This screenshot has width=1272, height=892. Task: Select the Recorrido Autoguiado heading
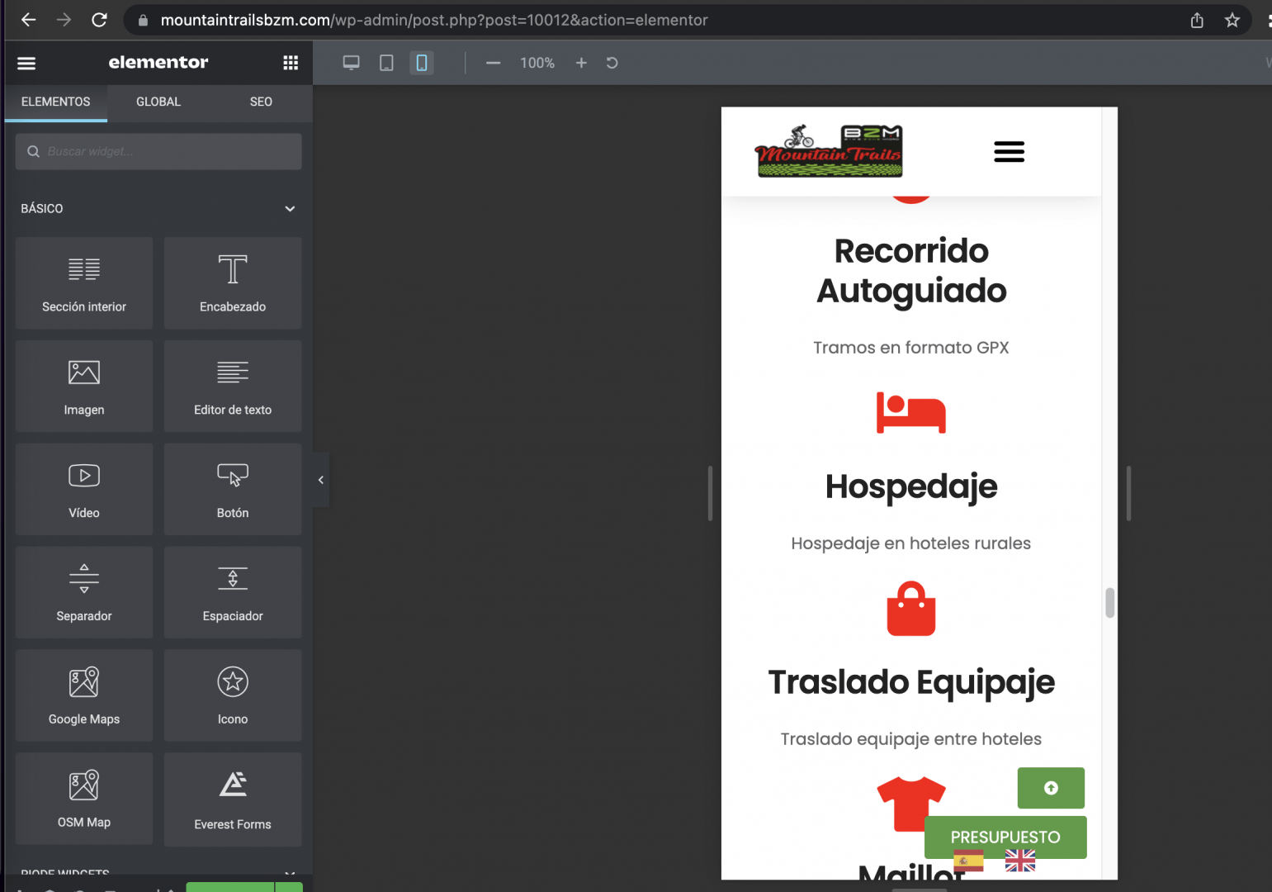[911, 271]
